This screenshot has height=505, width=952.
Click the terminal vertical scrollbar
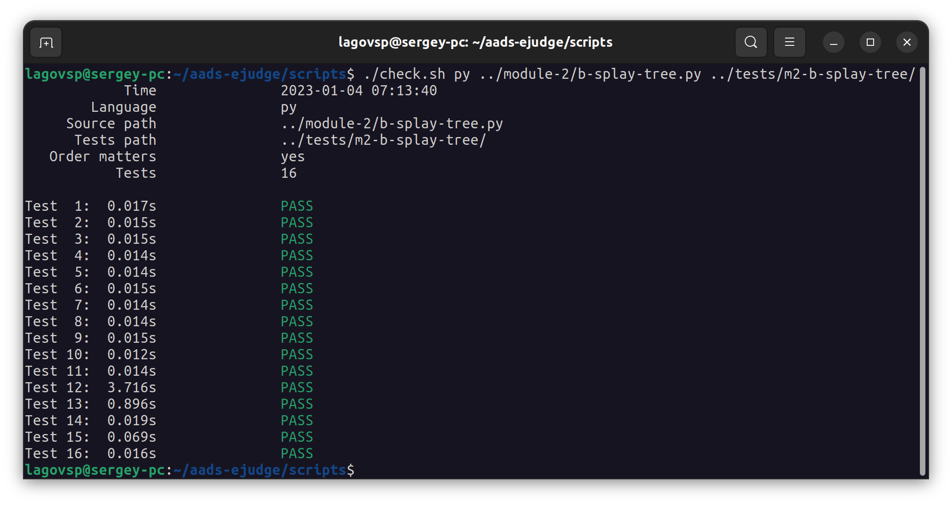[922, 270]
